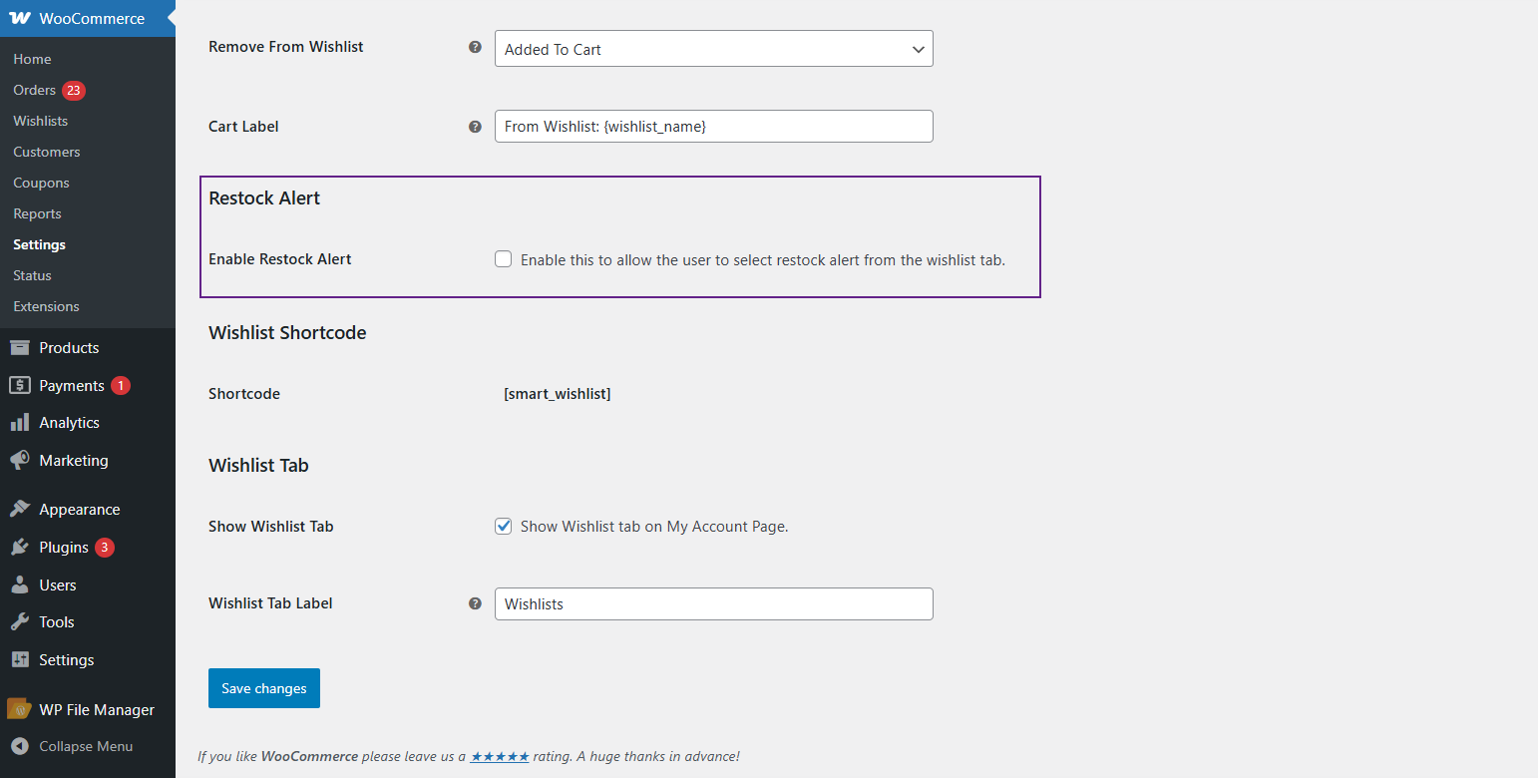The width and height of the screenshot is (1538, 778).
Task: Click the Products archive icon in sidebar
Action: tap(20, 347)
